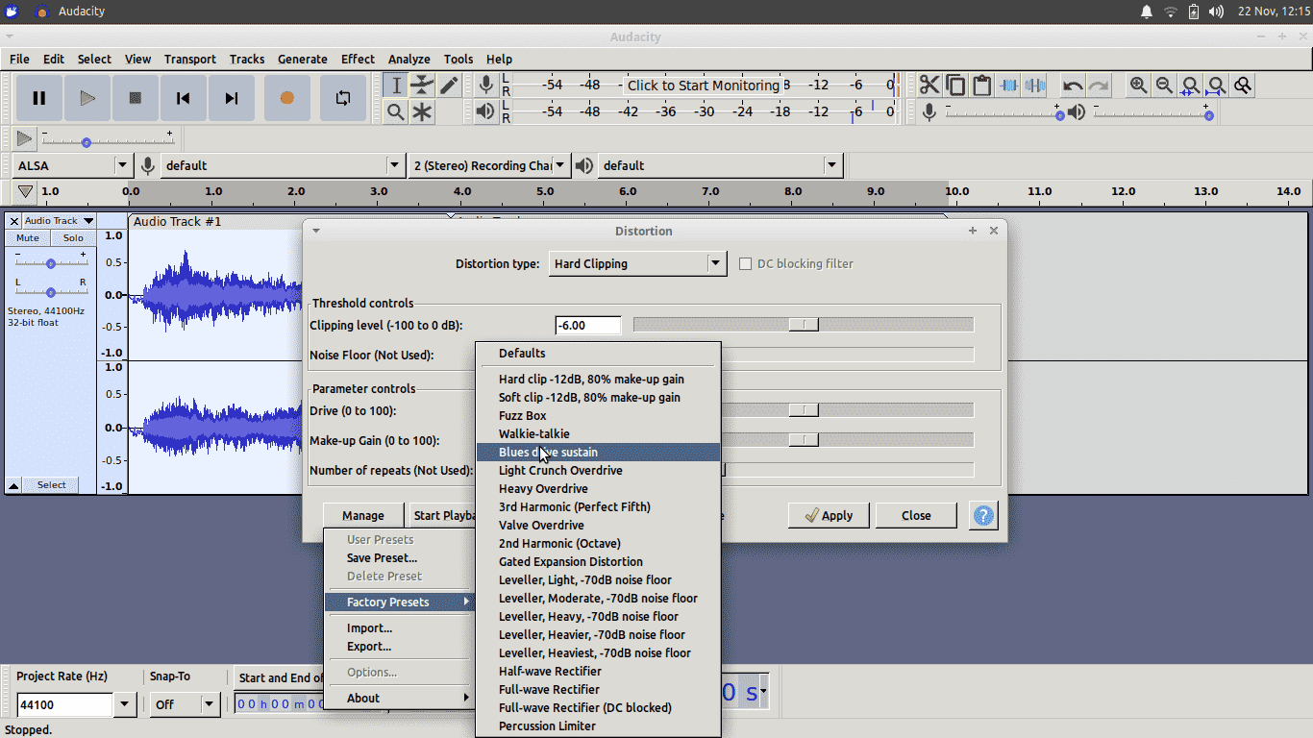Click the Redo arrow icon

click(1099, 86)
